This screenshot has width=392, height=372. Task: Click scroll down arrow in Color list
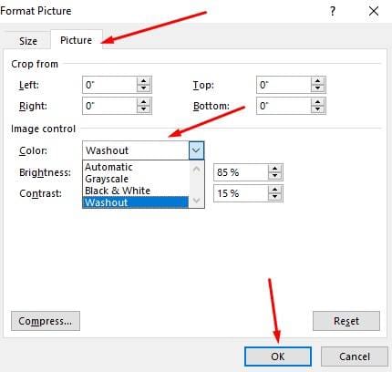point(197,201)
